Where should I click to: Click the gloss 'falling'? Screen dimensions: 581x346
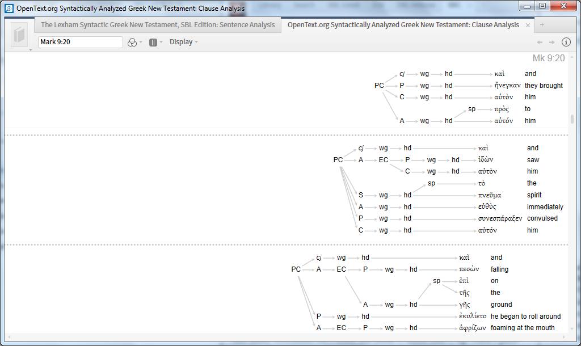click(x=499, y=269)
